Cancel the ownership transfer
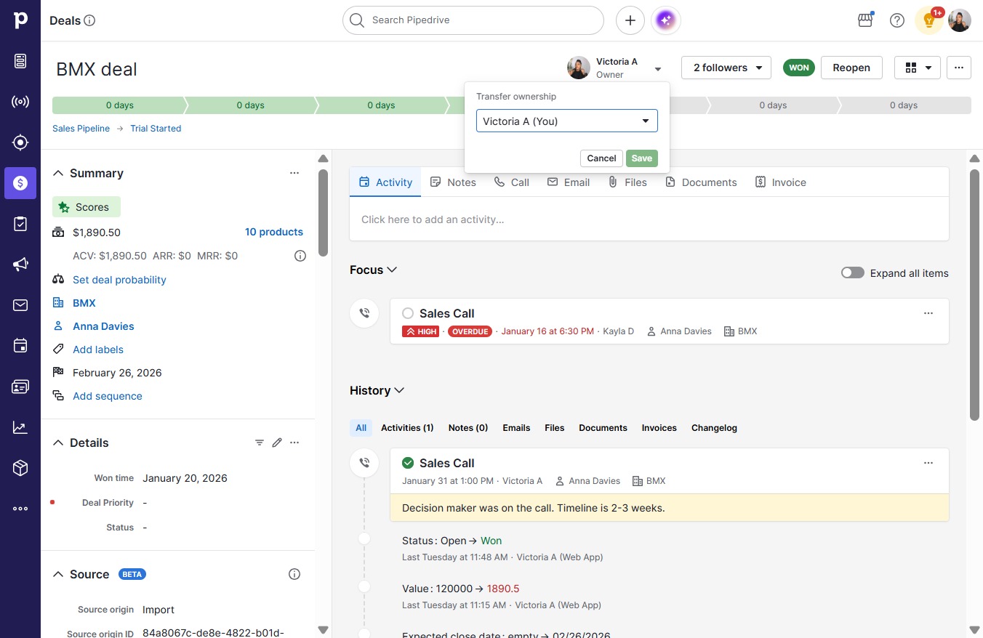The image size is (983, 638). pos(601,158)
